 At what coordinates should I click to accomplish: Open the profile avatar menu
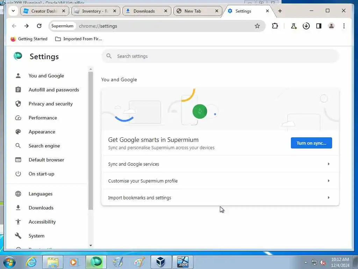point(331,26)
